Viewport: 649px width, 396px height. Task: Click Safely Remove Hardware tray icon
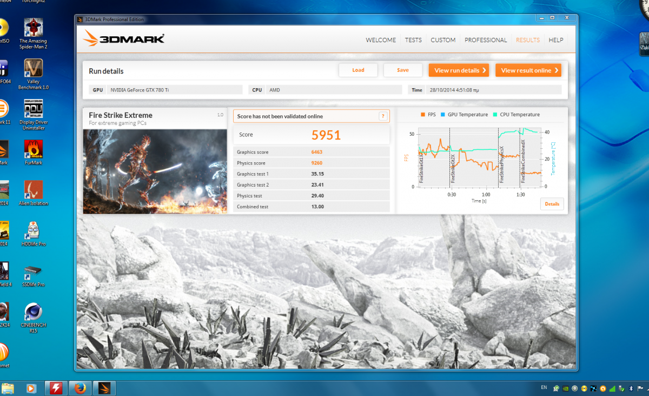pyautogui.click(x=622, y=388)
